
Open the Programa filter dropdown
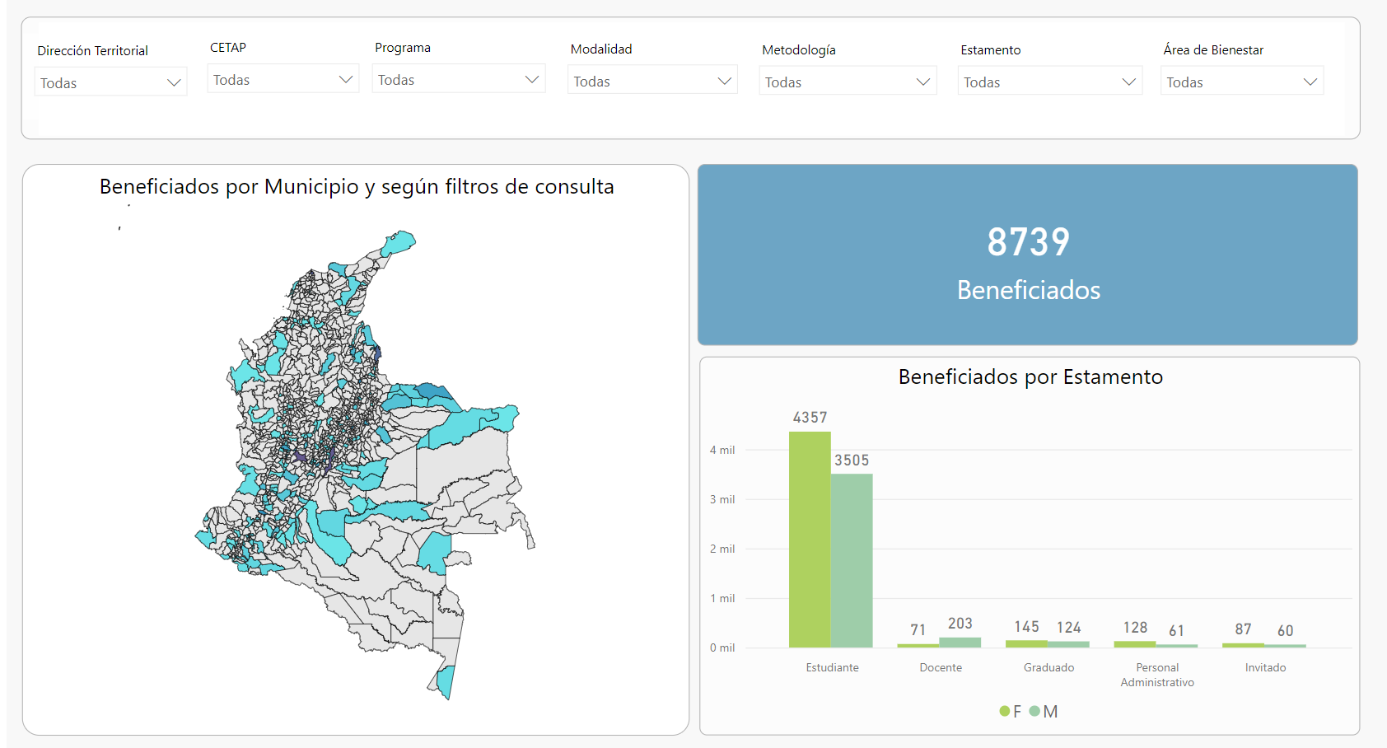(x=458, y=80)
